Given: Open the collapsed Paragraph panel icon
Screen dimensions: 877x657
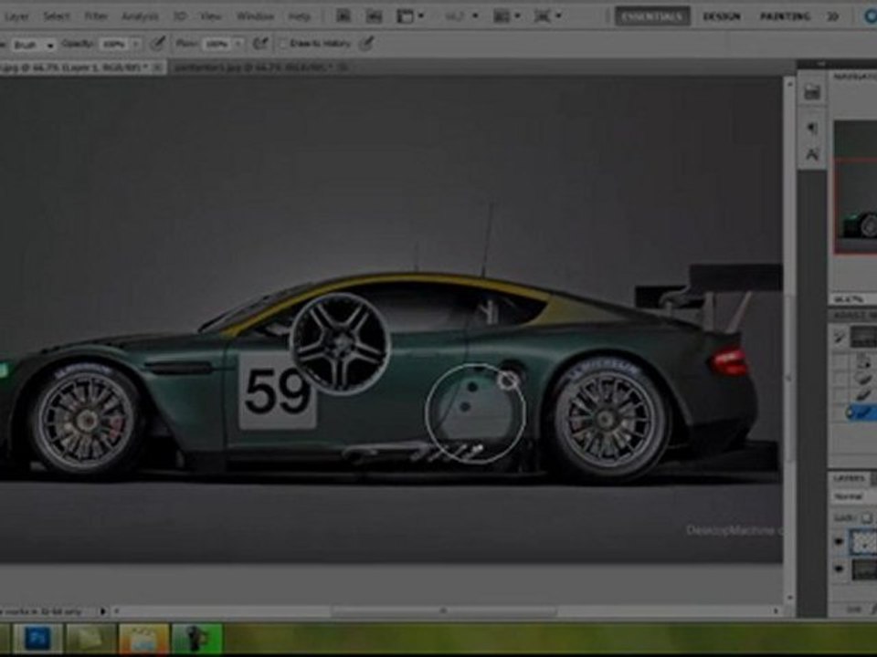Looking at the screenshot, I should 812,129.
